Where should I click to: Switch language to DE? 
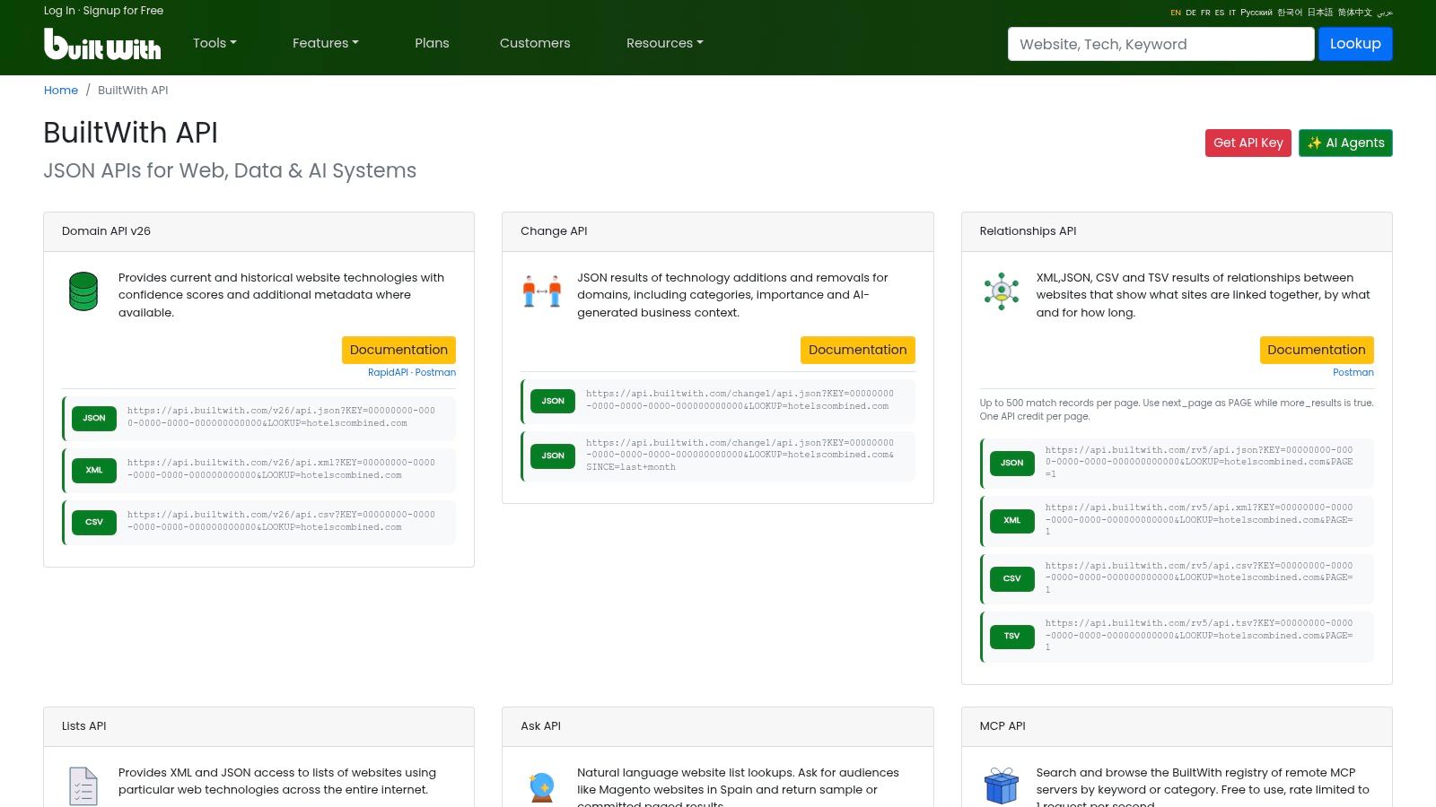(x=1191, y=13)
